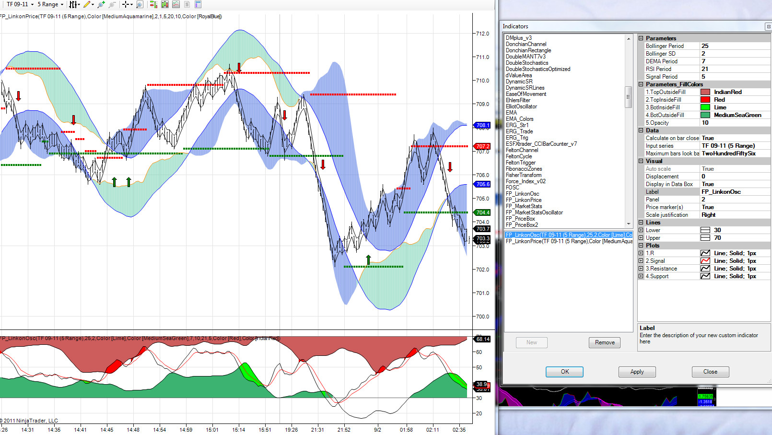
Task: Open the crosshair cursor mode dropdown arrow
Action: [131, 4]
